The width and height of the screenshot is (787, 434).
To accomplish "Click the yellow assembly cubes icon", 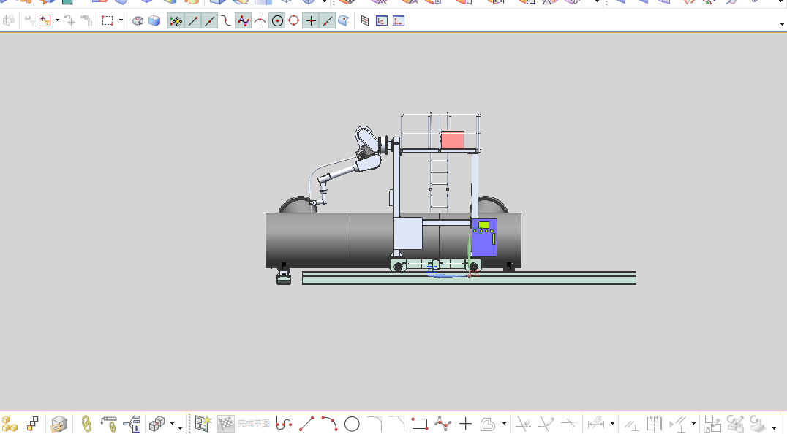I will (x=9, y=424).
